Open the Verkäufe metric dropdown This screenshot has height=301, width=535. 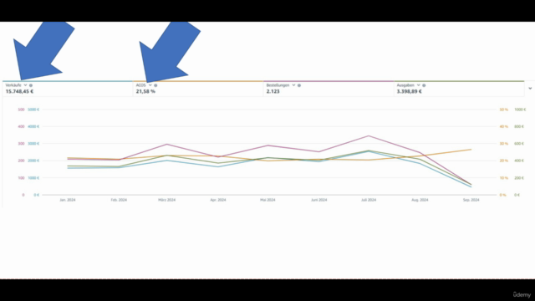point(25,85)
